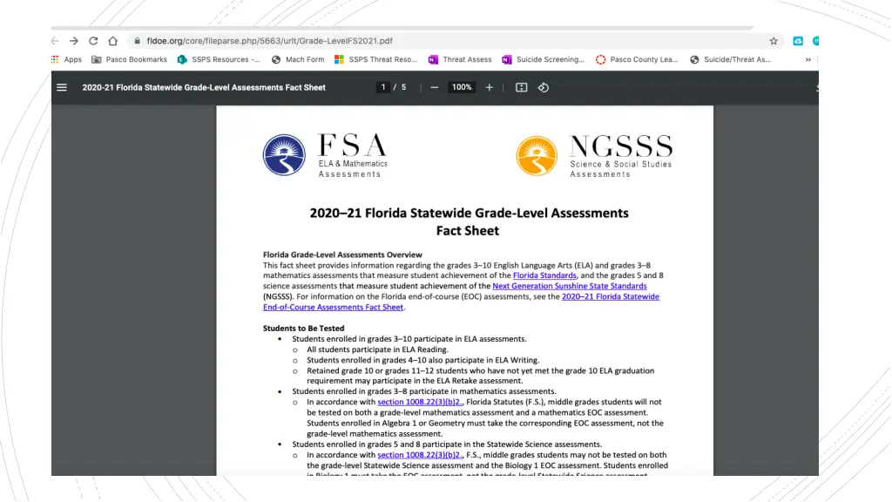Zoom in the PDF with plus
This screenshot has height=502, width=892.
pos(490,88)
